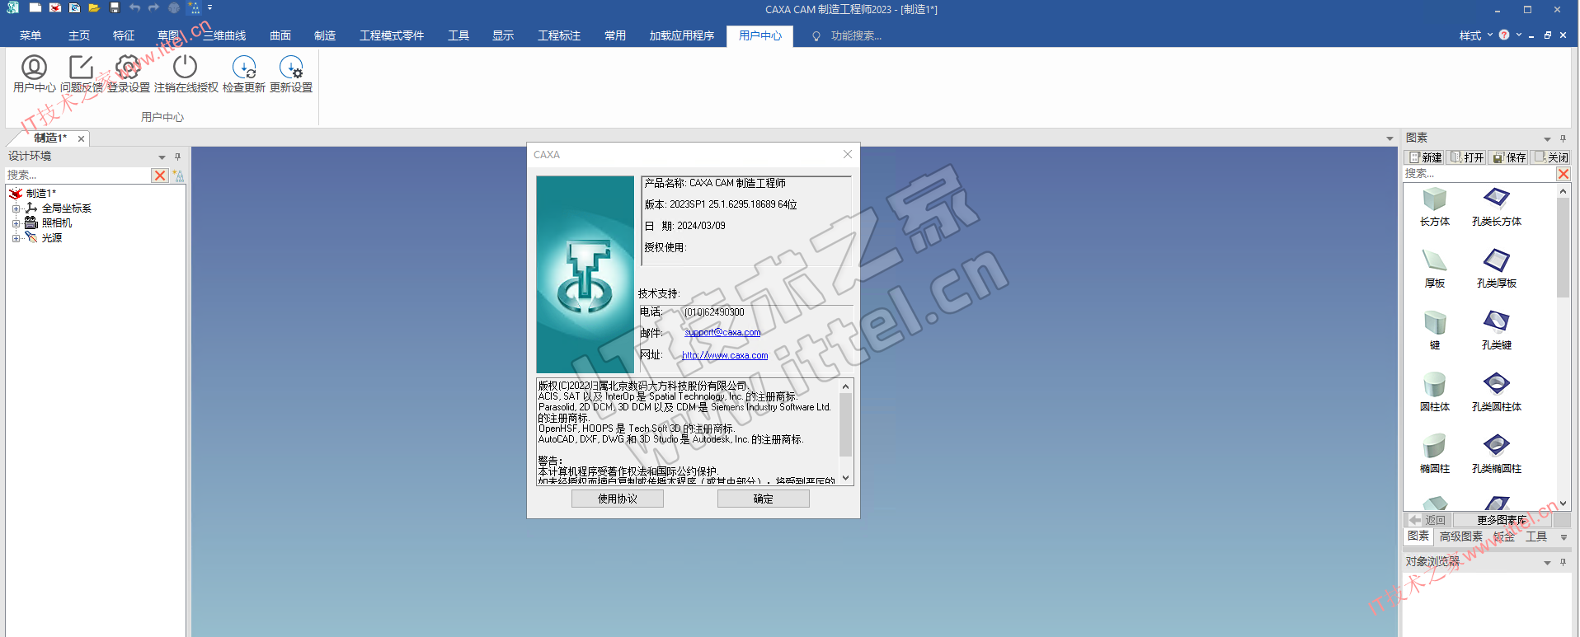
Task: Pin the 对象浏览器 panel
Action: coord(1563,563)
